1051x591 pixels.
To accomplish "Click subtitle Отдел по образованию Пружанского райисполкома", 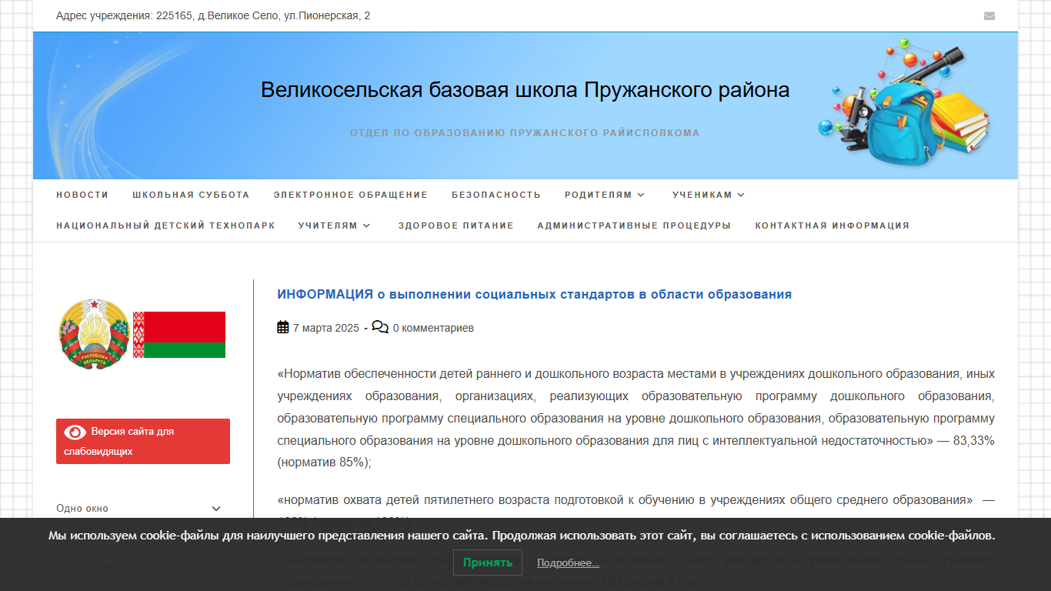I will pos(525,133).
